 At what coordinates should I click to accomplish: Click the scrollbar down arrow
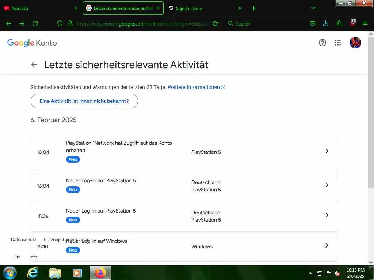[x=371, y=262]
